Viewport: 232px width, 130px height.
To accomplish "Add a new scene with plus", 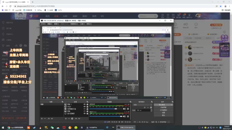I will [x=42, y=118].
